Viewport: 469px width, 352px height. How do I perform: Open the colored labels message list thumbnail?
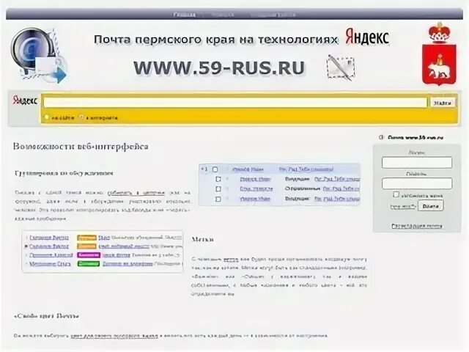click(103, 251)
